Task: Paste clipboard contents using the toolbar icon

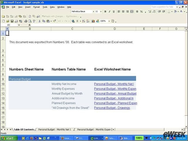Action: coord(48,21)
